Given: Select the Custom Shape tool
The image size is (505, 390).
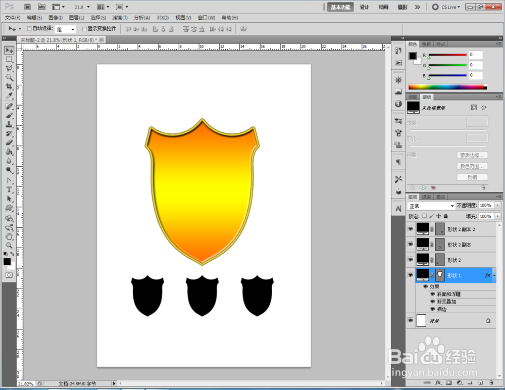Looking at the screenshot, I should [x=9, y=208].
